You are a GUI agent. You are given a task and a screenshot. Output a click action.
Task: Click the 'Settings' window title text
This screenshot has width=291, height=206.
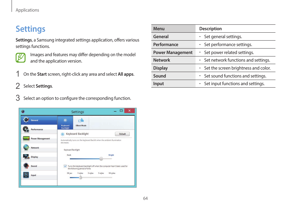pos(77,112)
